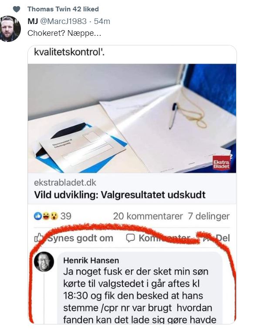Image resolution: width=264 pixels, height=331 pixels.
Task: Click the laughing reaction emoji
Action: point(46,216)
